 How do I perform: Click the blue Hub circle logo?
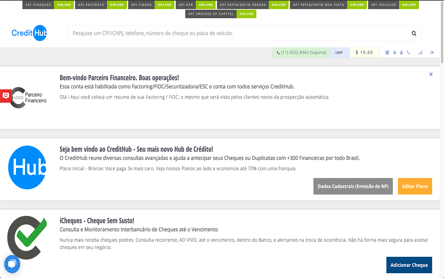(x=27, y=167)
